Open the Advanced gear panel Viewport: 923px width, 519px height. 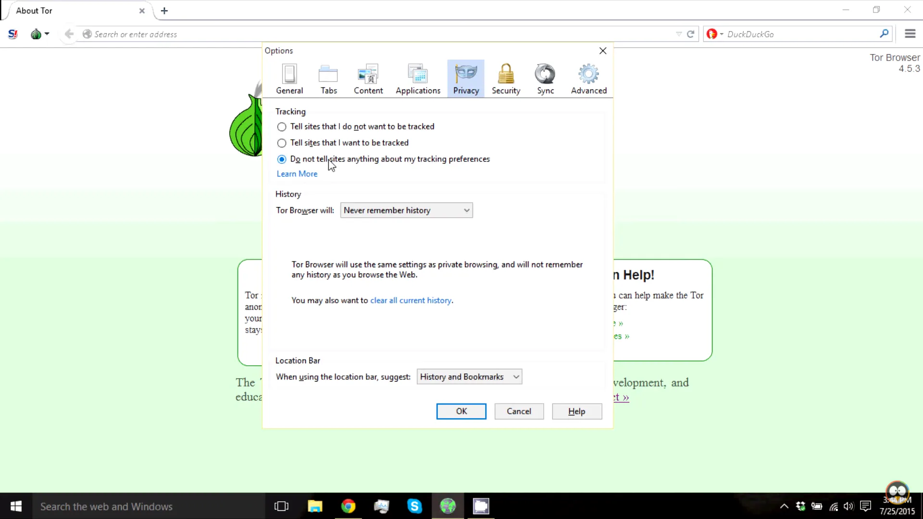tap(588, 79)
